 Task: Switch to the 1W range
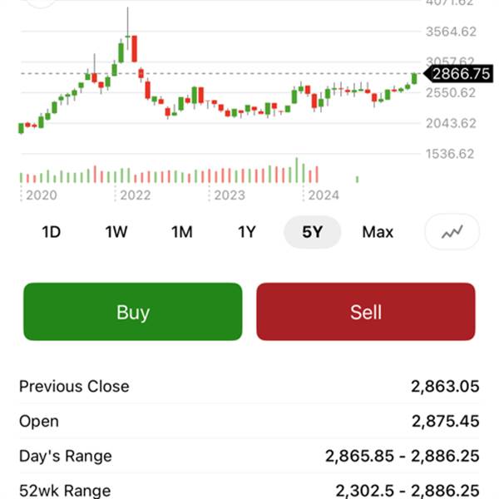116,232
